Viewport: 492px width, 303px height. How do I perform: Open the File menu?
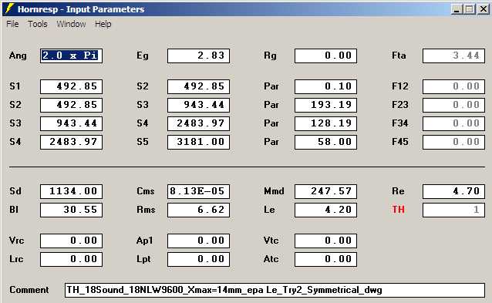pos(12,24)
